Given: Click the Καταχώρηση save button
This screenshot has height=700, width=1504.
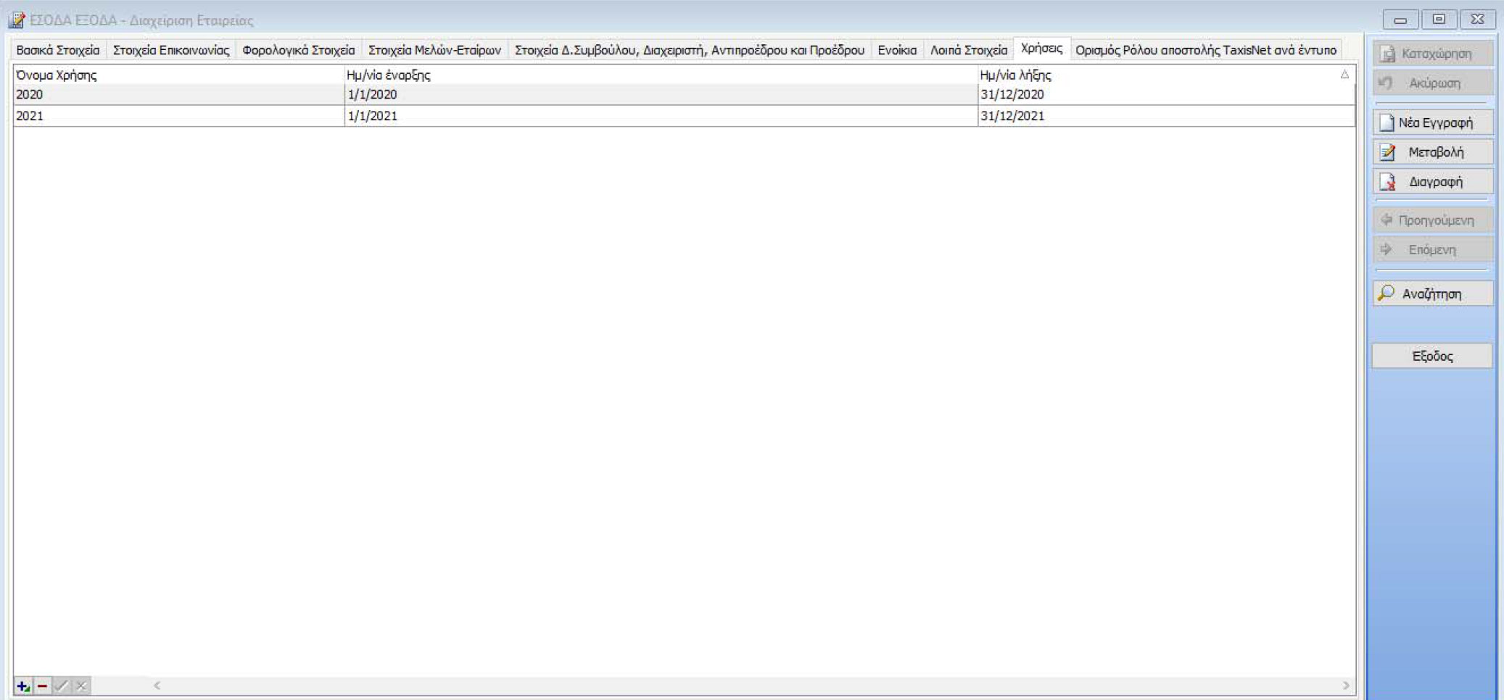Looking at the screenshot, I should coord(1433,54).
